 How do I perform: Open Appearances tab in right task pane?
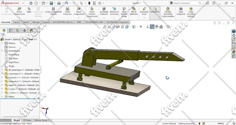234,52
